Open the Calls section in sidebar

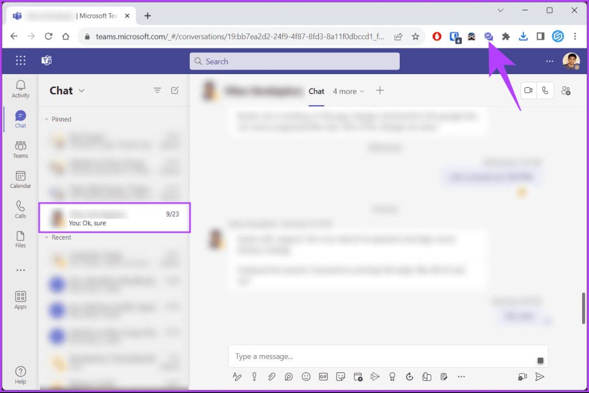[x=20, y=210]
